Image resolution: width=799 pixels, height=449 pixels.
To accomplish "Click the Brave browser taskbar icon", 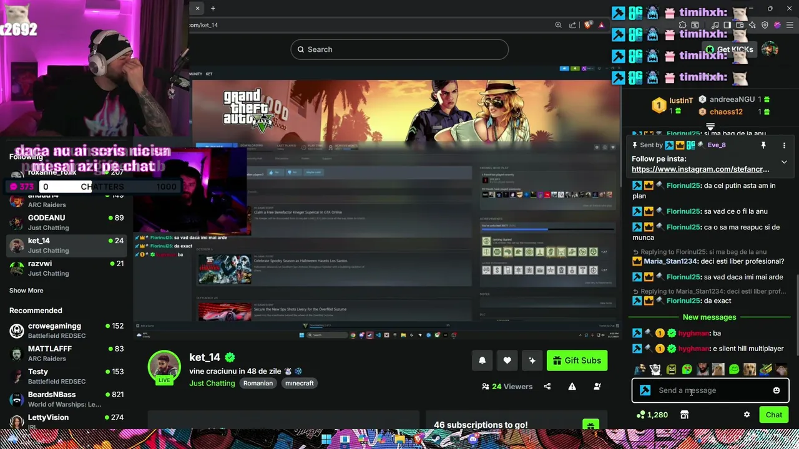I will point(418,440).
